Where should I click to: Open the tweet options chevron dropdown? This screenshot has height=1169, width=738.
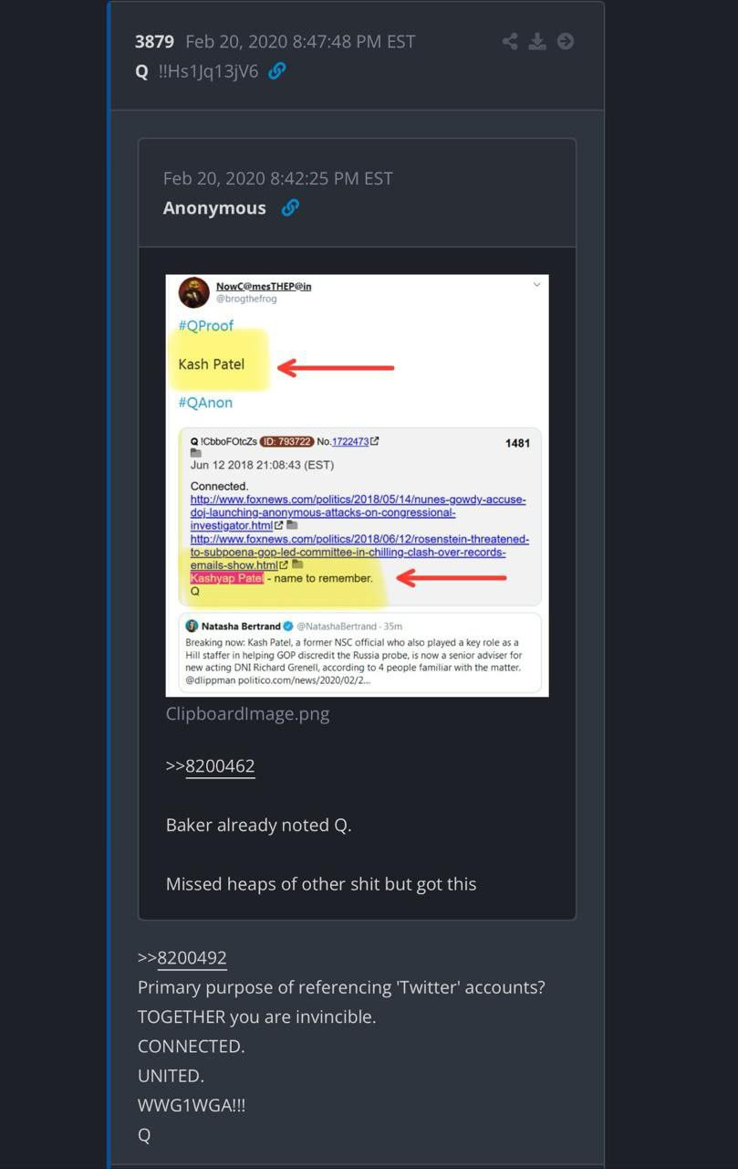pos(536,285)
